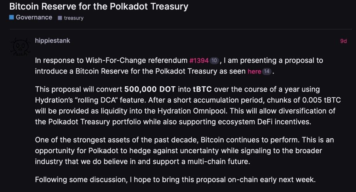Screen dimensions: 356x192
Task: Click the bold '500,000 DOT' text
Action: point(150,89)
